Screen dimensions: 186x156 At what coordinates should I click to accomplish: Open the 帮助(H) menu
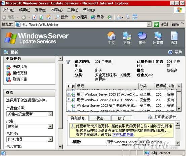[x=89, y=10]
